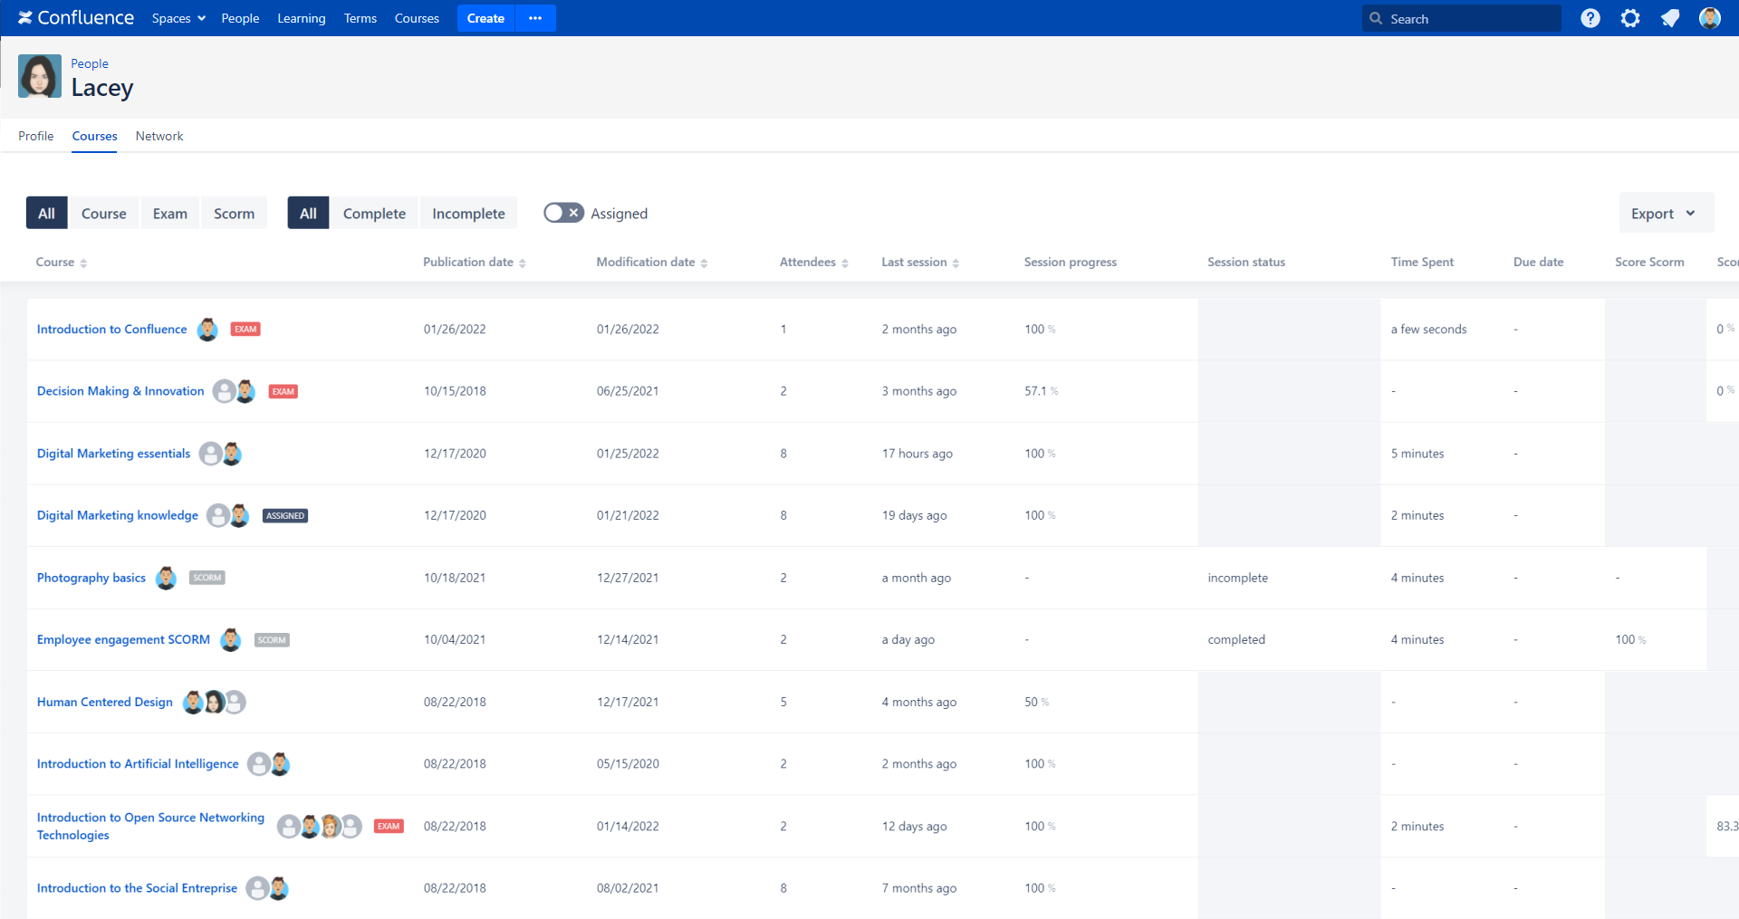Sort by Publication date column
This screenshot has height=919, width=1739.
pyautogui.click(x=475, y=263)
